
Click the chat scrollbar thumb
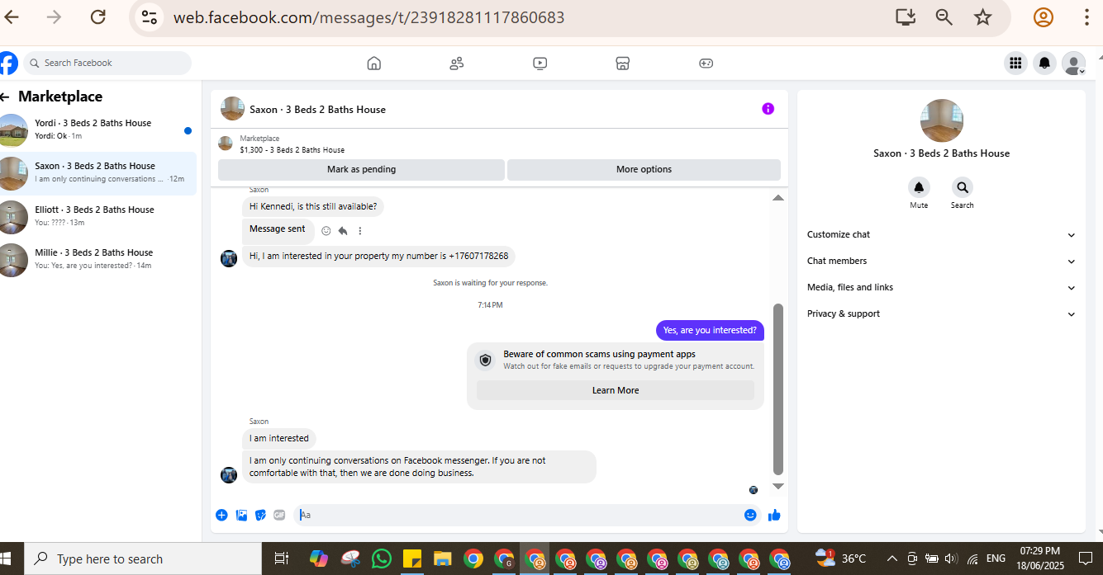click(x=777, y=389)
